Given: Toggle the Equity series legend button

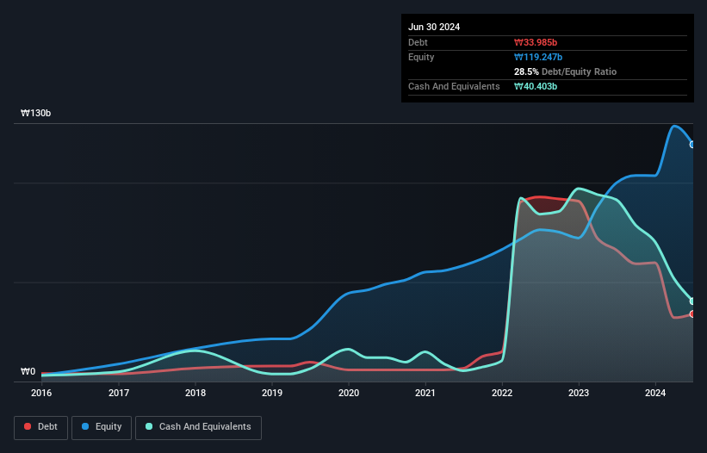Looking at the screenshot, I should [x=102, y=427].
